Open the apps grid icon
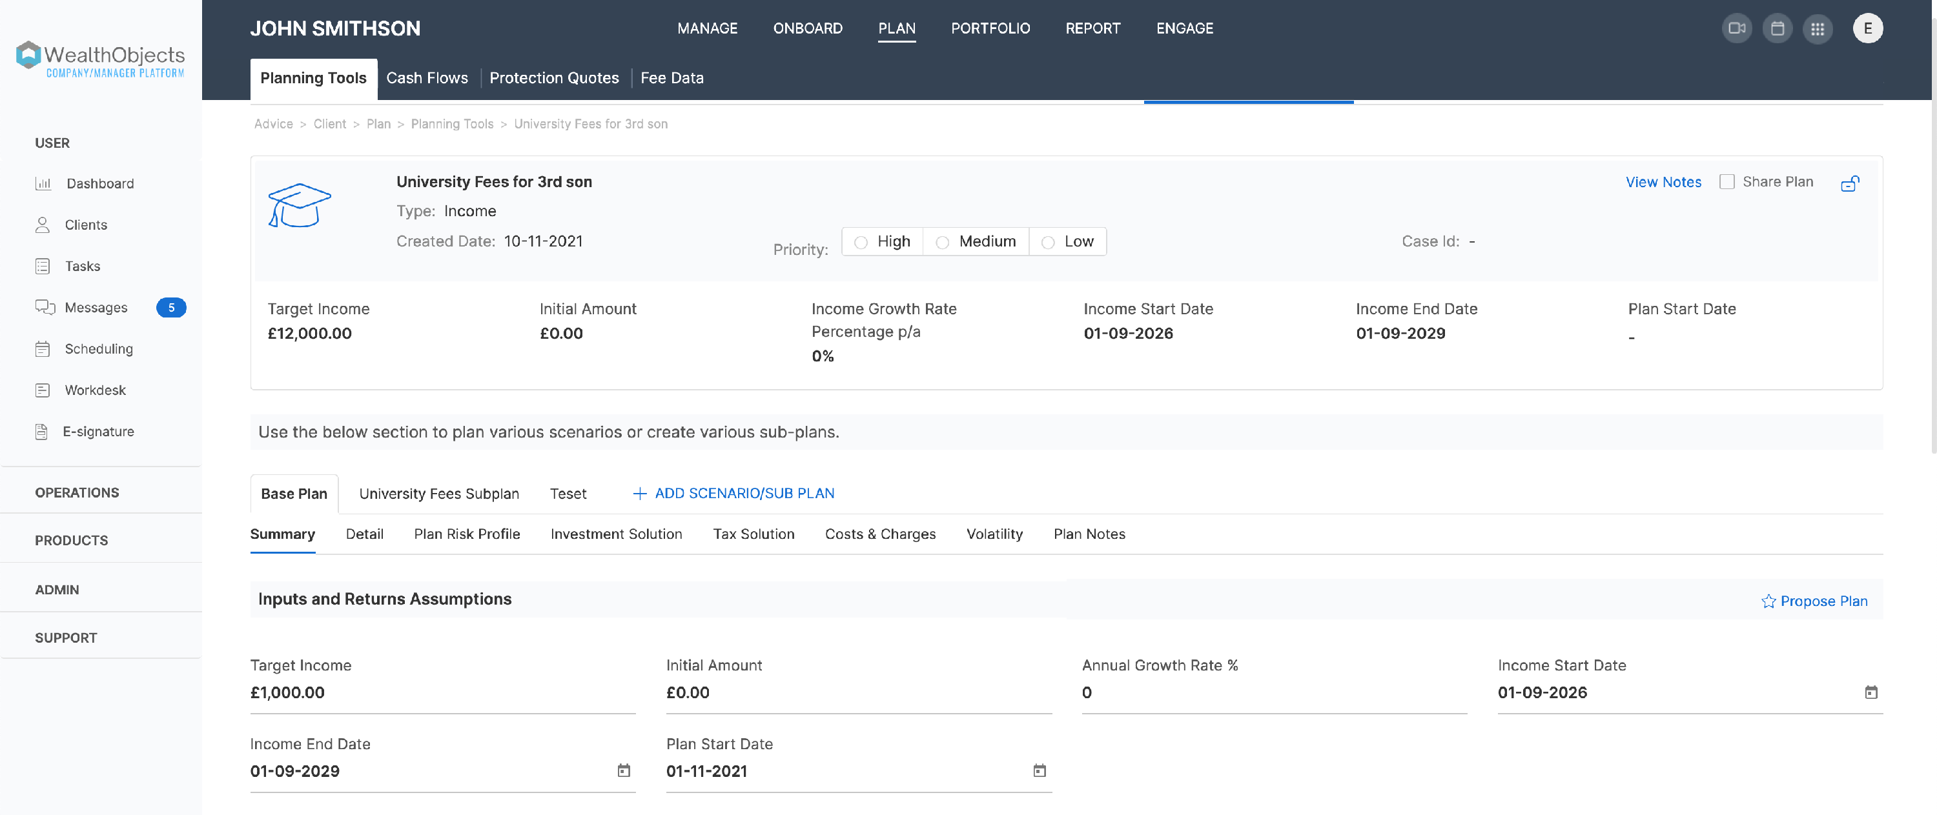The width and height of the screenshot is (1937, 815). coord(1818,28)
